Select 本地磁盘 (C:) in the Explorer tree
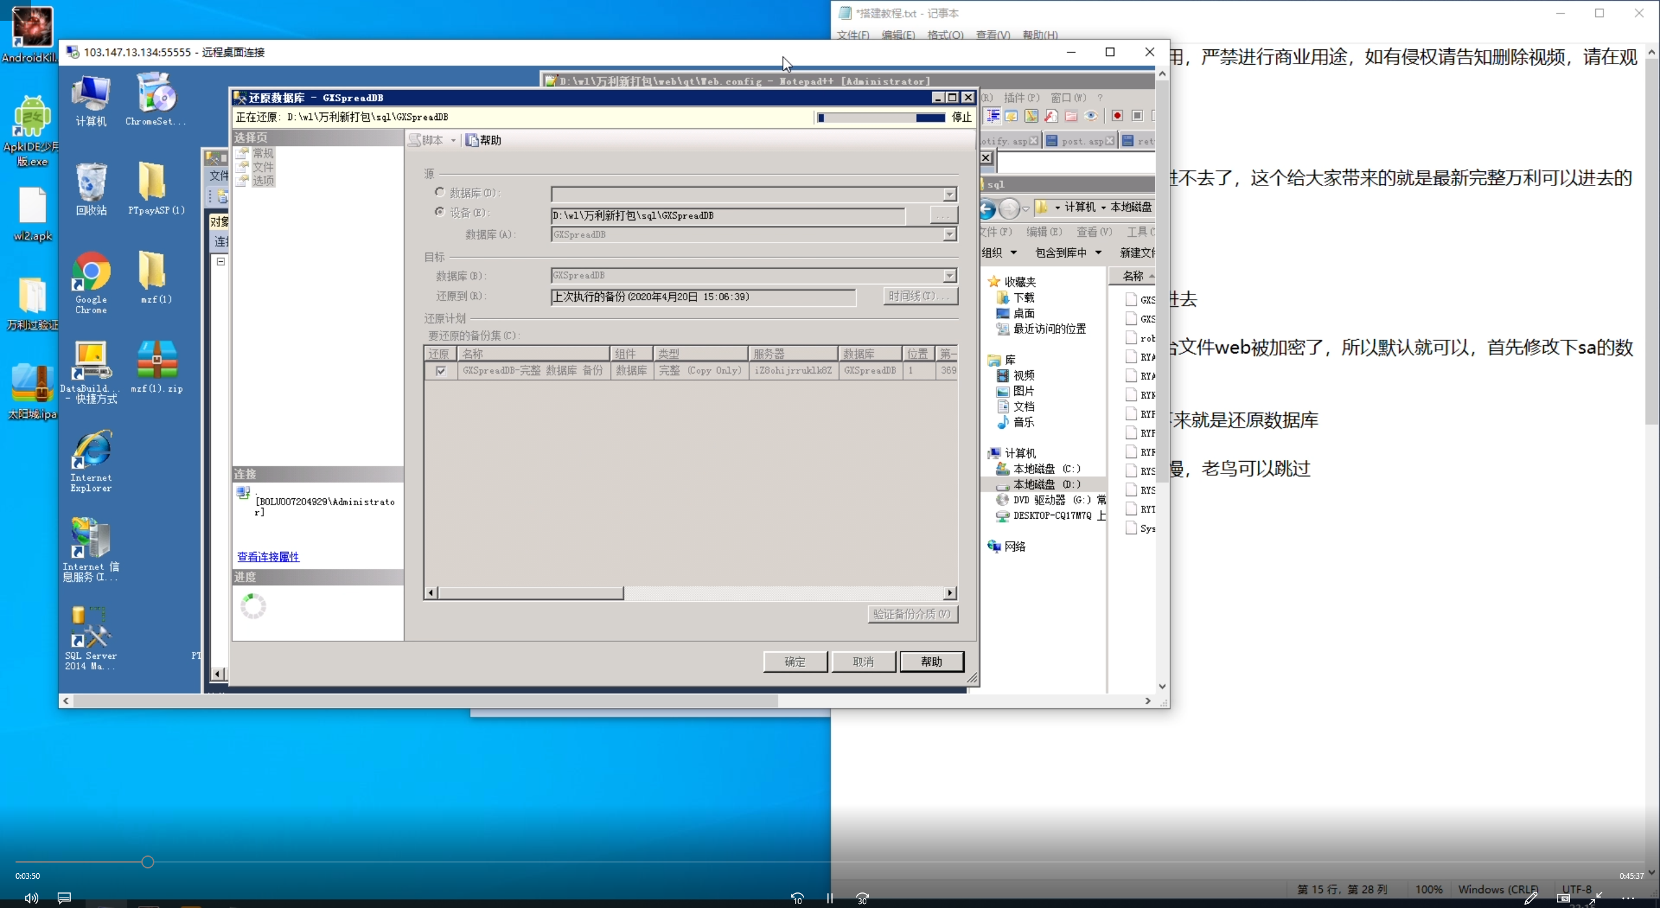 (1046, 469)
